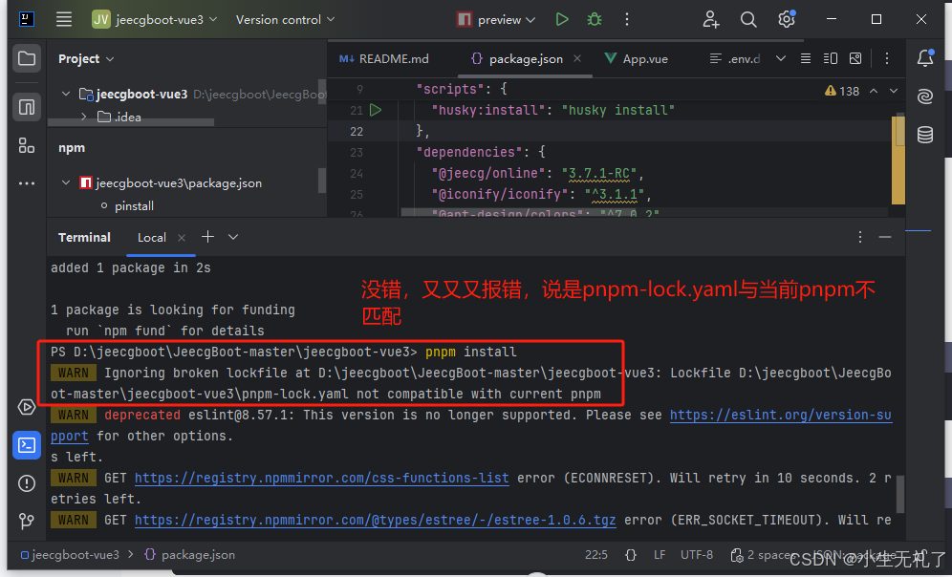This screenshot has width=952, height=577.
Task: Open the estree-1.0.6.tgz registry link
Action: pyautogui.click(x=376, y=520)
